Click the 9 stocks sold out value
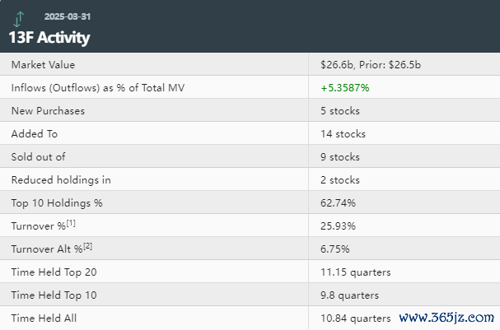The width and height of the screenshot is (500, 330). coord(339,157)
